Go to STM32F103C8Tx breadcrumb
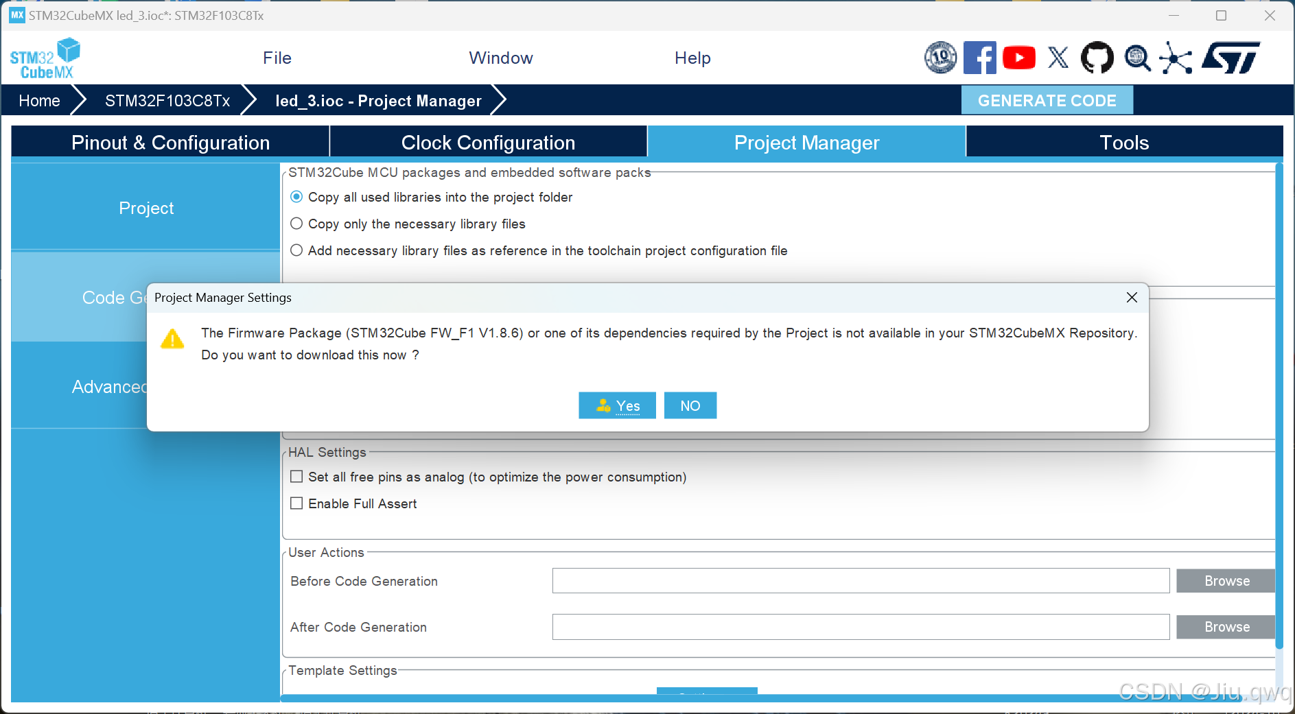The height and width of the screenshot is (714, 1295). 167,100
